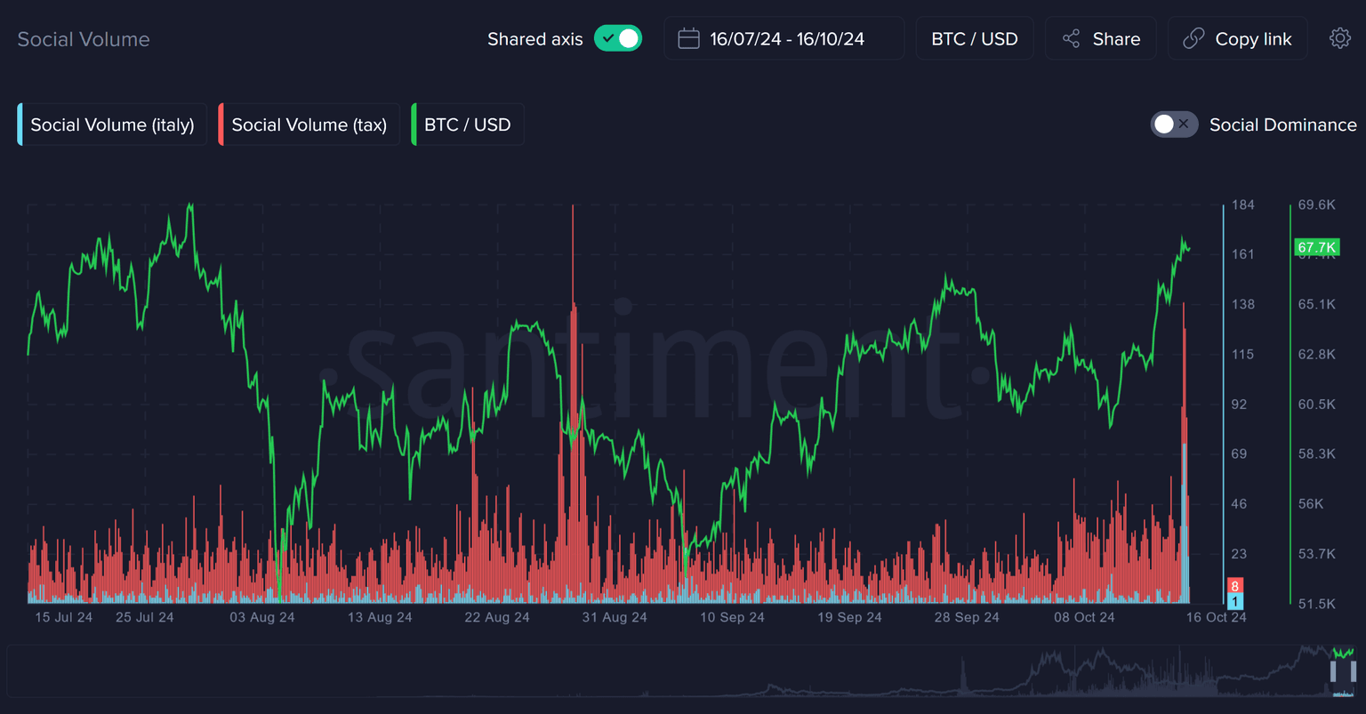Disable the Shared axis toggle
The image size is (1366, 714).
618,39
